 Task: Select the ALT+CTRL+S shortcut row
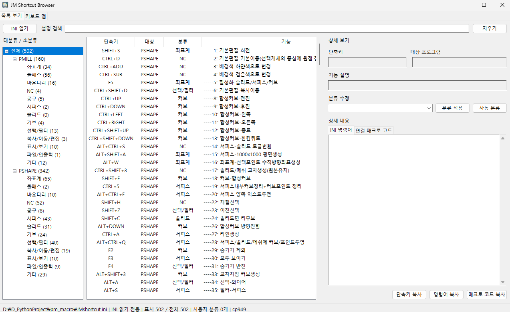pyautogui.click(x=202, y=147)
